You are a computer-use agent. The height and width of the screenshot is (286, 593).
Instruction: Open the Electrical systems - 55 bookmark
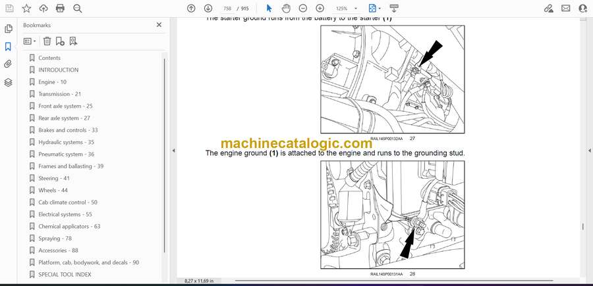65,214
